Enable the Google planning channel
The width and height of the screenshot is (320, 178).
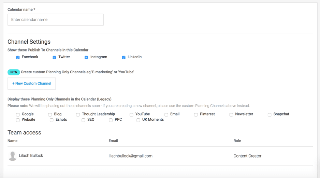[18, 115]
